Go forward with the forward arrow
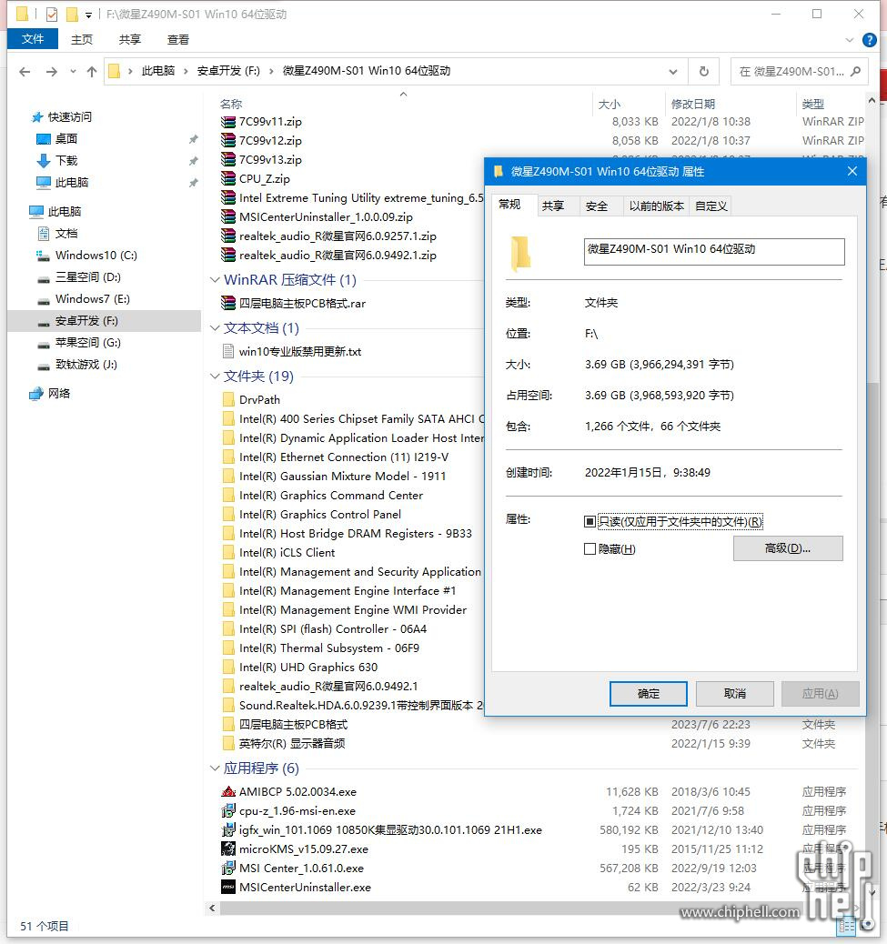 52,72
